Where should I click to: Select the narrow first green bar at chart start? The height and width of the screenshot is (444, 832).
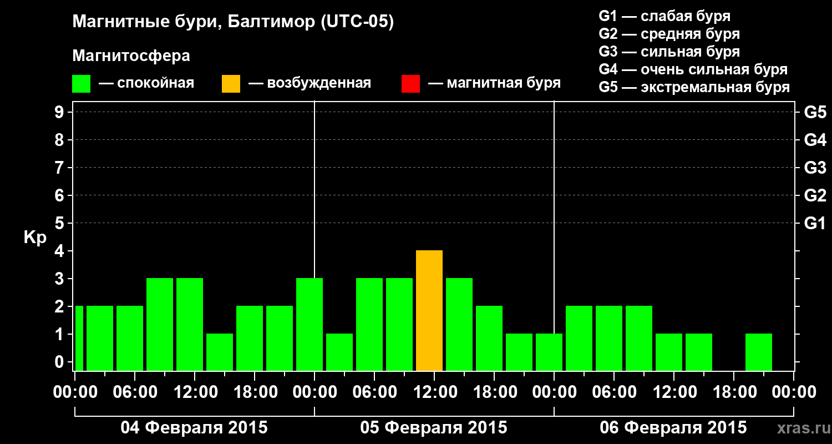click(79, 339)
